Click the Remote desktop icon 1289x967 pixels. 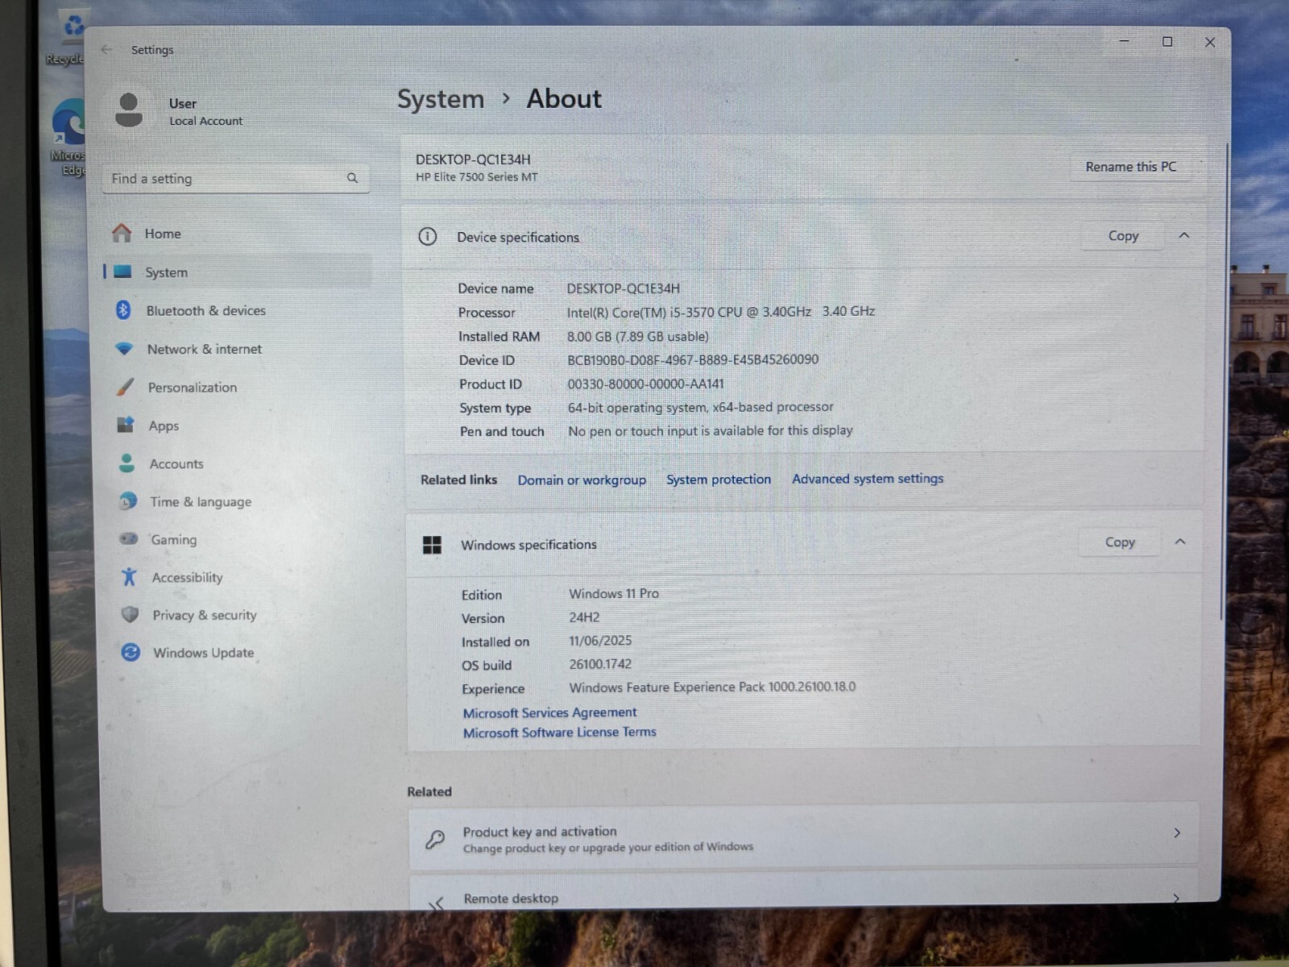pos(436,903)
